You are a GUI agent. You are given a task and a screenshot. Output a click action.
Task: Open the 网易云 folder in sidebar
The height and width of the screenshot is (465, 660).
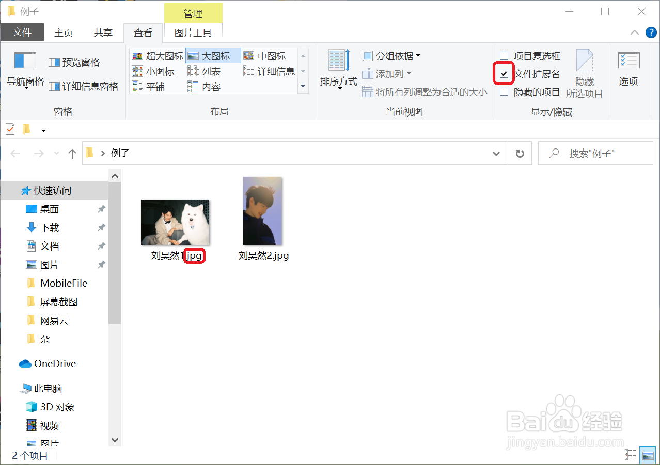click(x=54, y=321)
